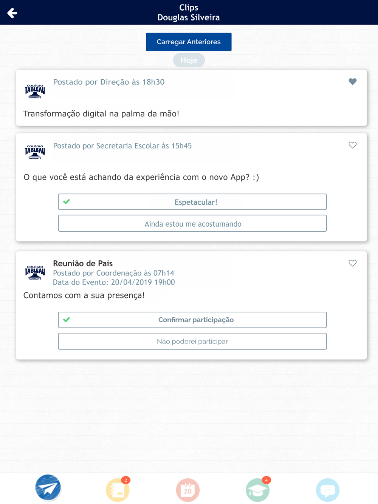The image size is (378, 504).
Task: Open the Transformação digital post text
Action: click(x=101, y=114)
